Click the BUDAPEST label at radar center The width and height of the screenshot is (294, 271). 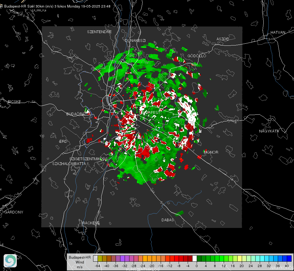coord(150,112)
